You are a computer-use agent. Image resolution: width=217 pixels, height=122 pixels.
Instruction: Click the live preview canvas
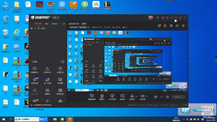(x=127, y=61)
